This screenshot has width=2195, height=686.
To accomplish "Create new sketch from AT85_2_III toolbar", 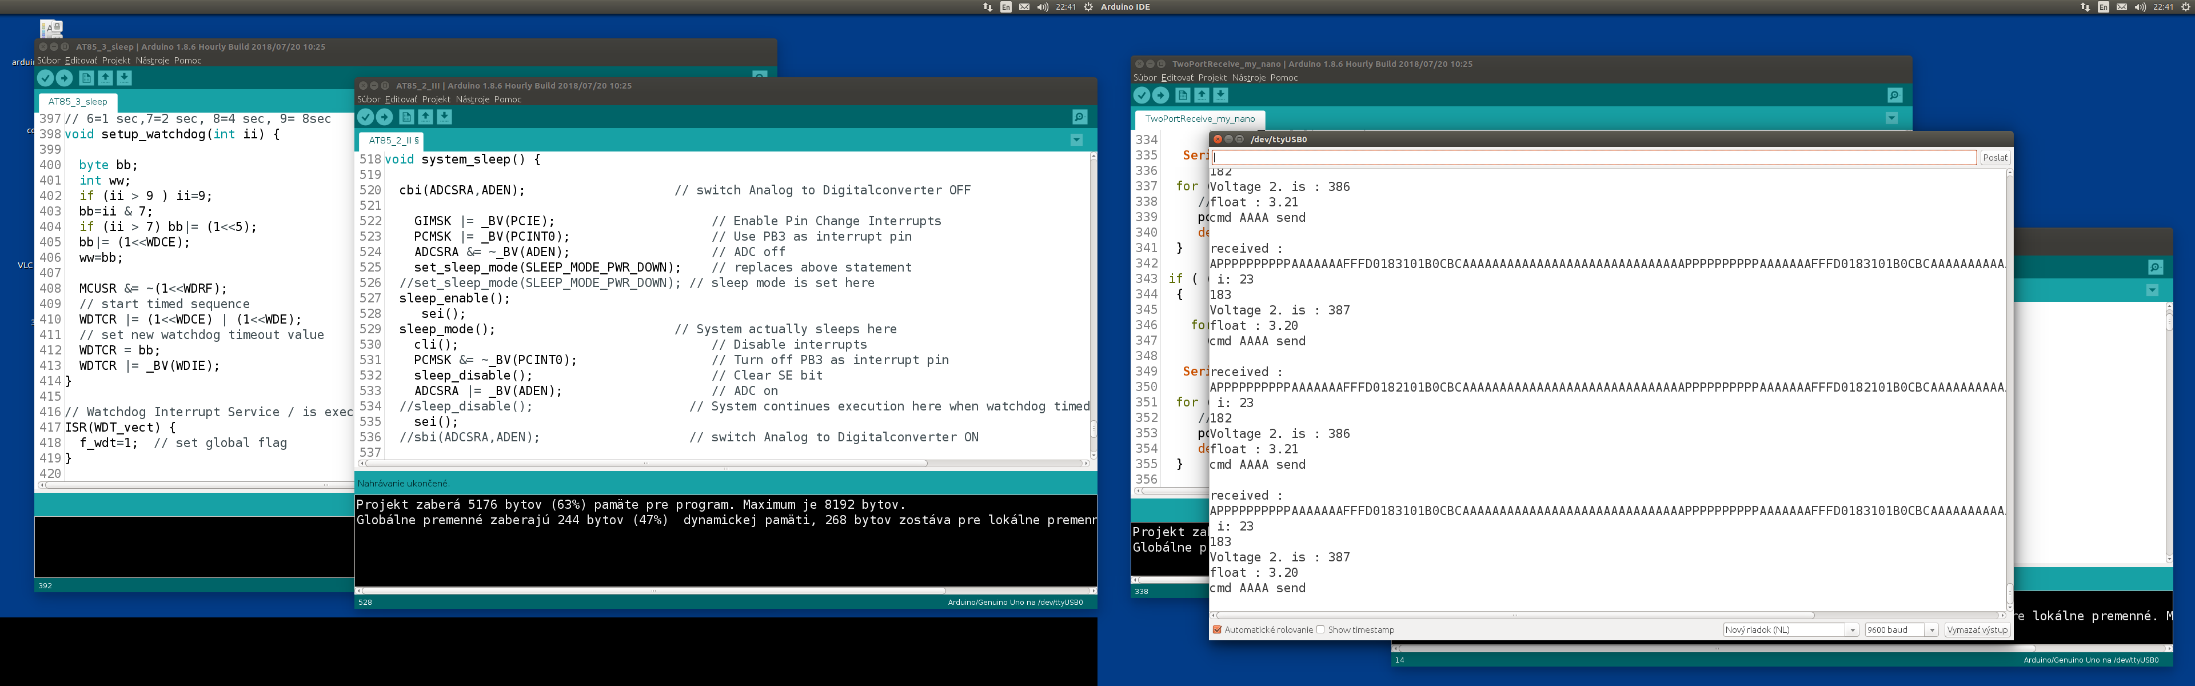I will [406, 118].
